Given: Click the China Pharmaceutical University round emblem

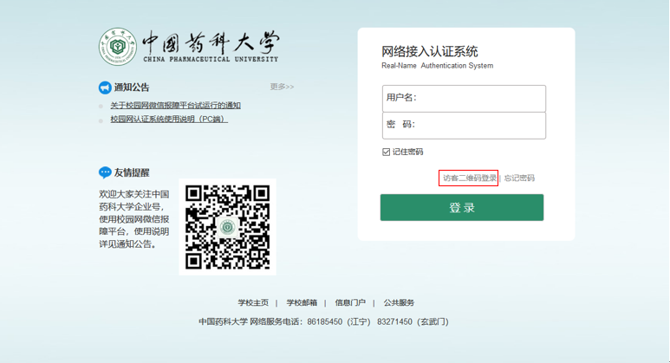Looking at the screenshot, I should click(117, 47).
